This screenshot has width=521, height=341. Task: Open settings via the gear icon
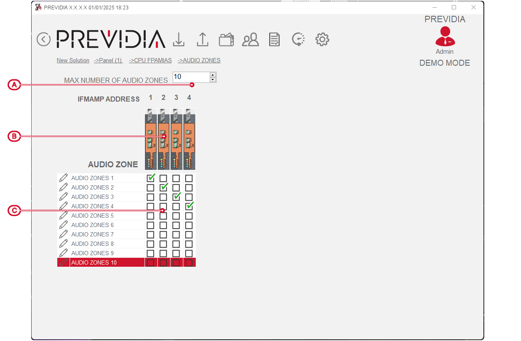pyautogui.click(x=322, y=39)
